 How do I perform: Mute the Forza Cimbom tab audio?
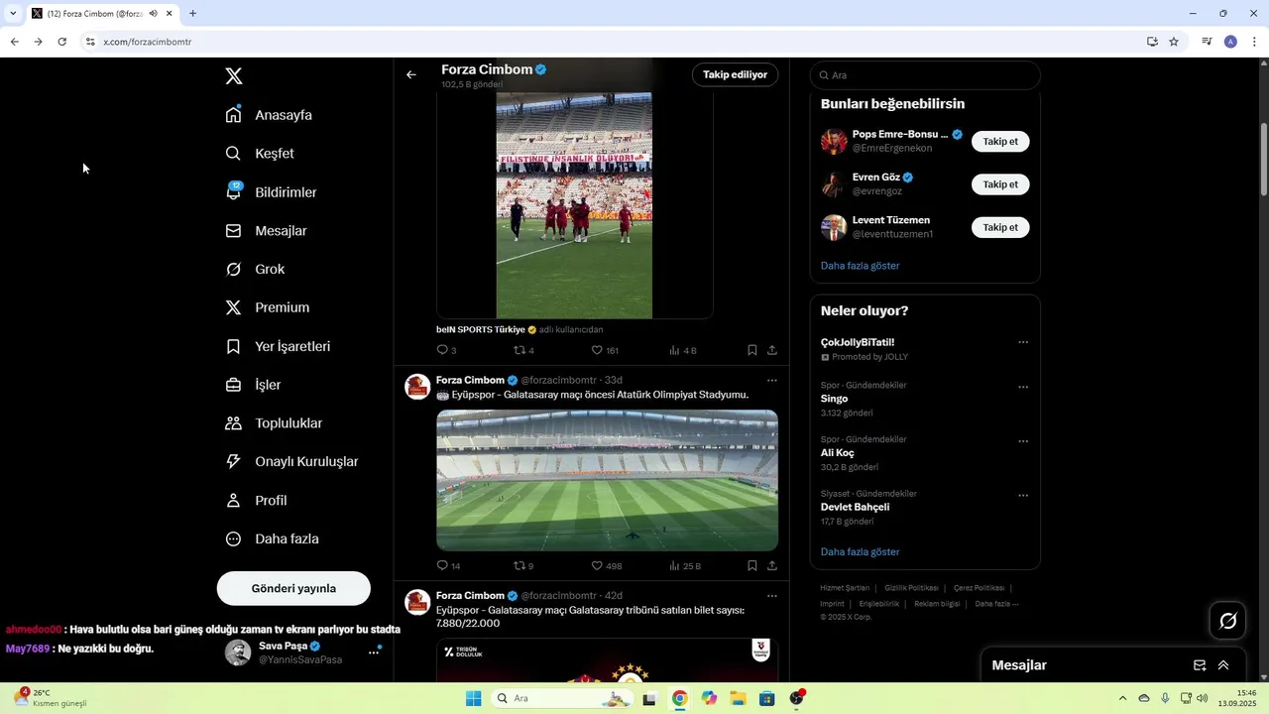[154, 14]
